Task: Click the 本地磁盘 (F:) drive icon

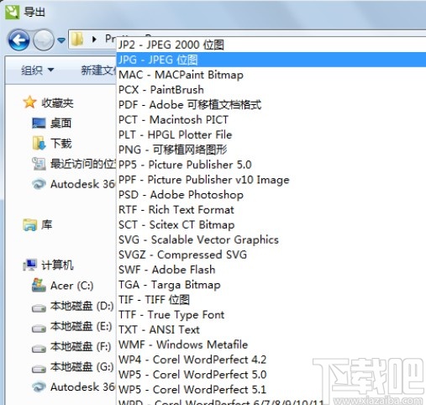Action: click(x=39, y=349)
